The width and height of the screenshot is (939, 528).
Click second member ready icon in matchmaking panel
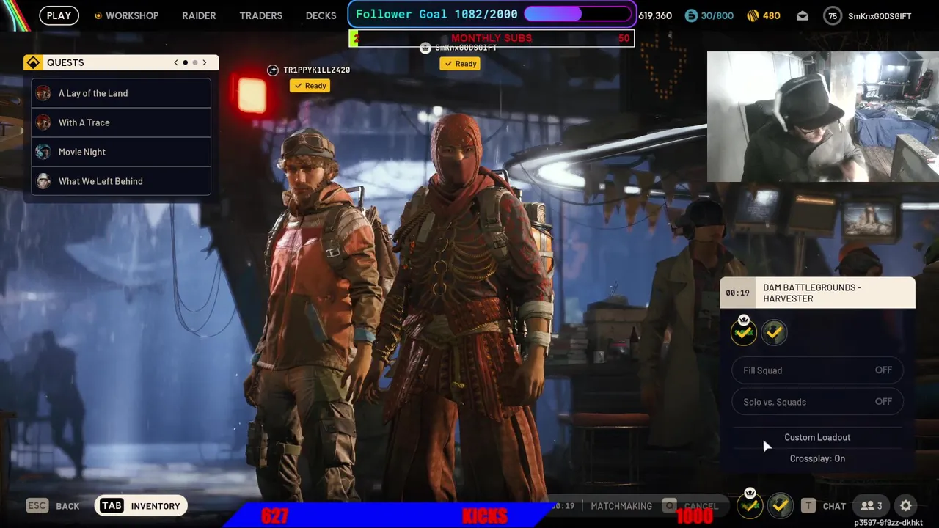point(774,333)
